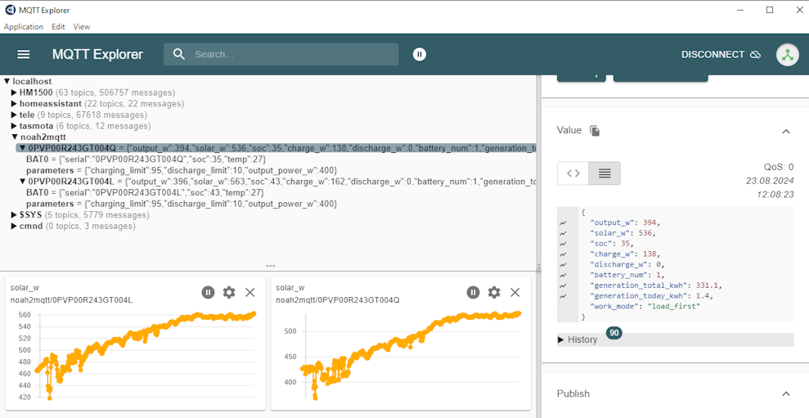Collapse the Publish section chevron
Viewport: 809px width, 418px height.
tap(786, 393)
